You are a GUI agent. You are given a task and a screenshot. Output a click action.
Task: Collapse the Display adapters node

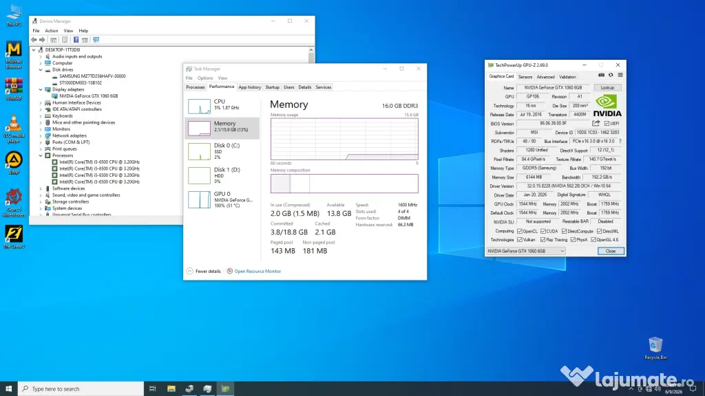pos(41,89)
